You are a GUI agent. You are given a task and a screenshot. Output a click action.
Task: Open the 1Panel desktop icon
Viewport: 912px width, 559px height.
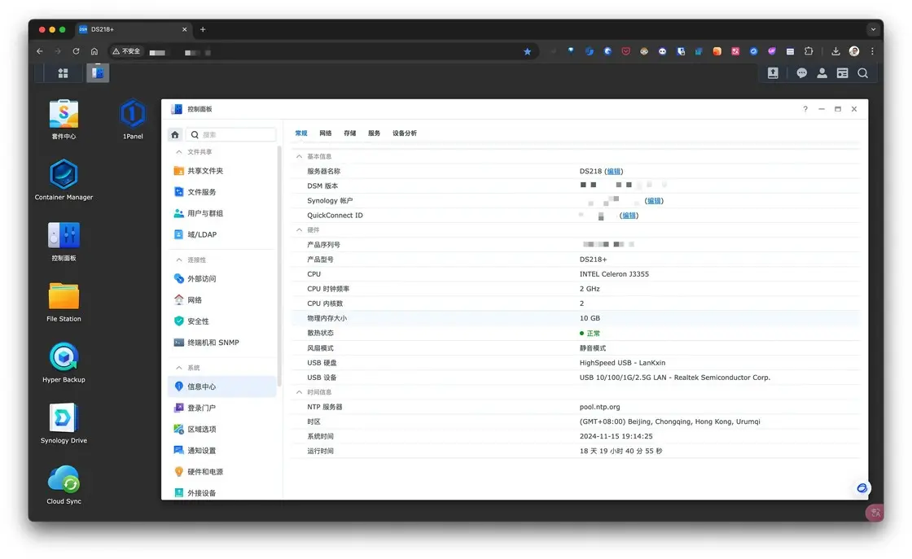(133, 119)
